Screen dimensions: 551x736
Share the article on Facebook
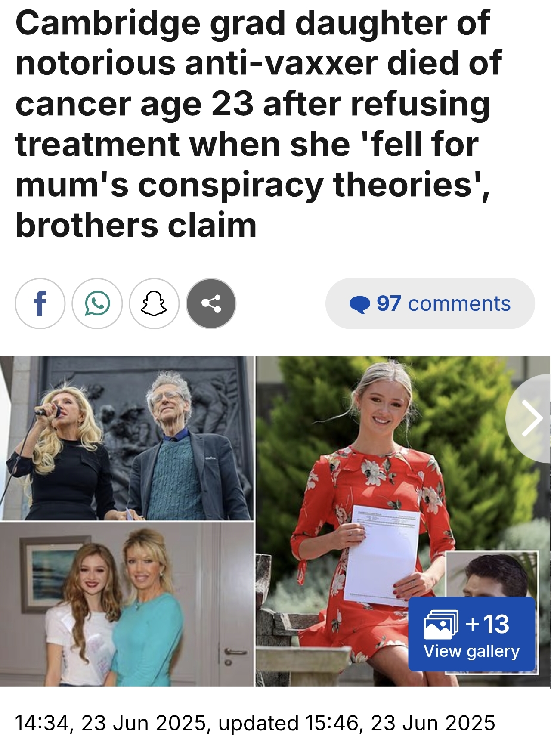(x=40, y=303)
